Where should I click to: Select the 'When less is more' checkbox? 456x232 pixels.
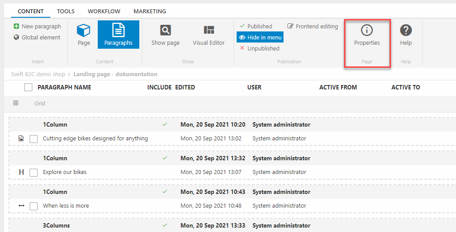(34, 206)
